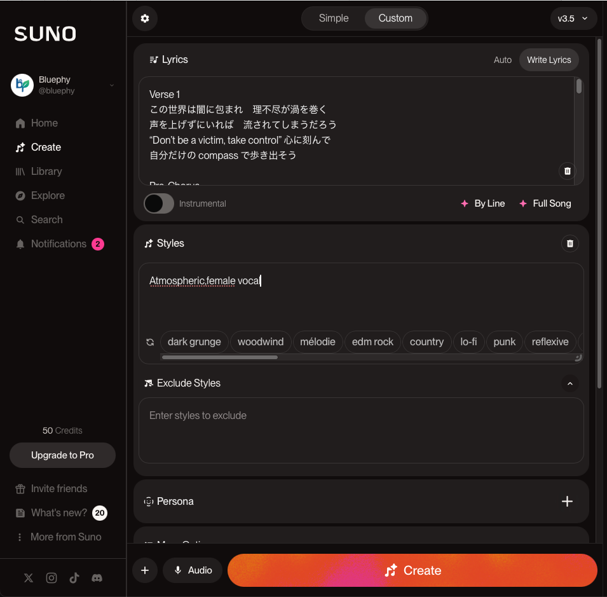Image resolution: width=607 pixels, height=597 pixels.
Task: Clear styles using the trash icon
Action: [570, 244]
